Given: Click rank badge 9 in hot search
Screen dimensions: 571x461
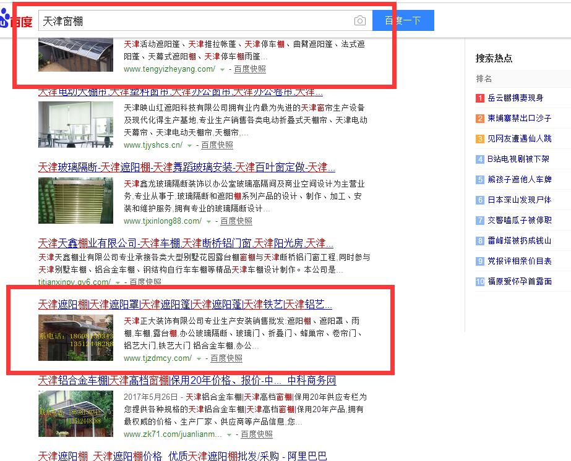Looking at the screenshot, I should coord(480,261).
